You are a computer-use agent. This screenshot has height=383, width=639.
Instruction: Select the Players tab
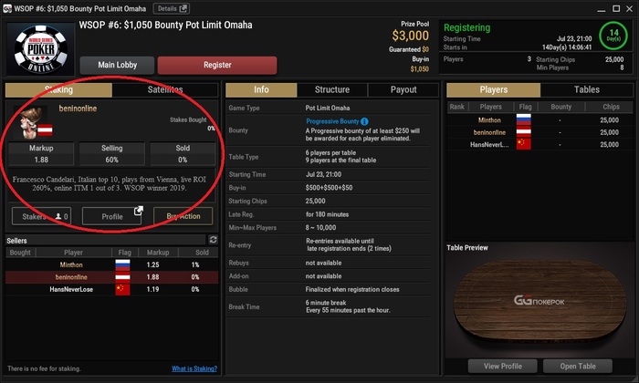494,90
